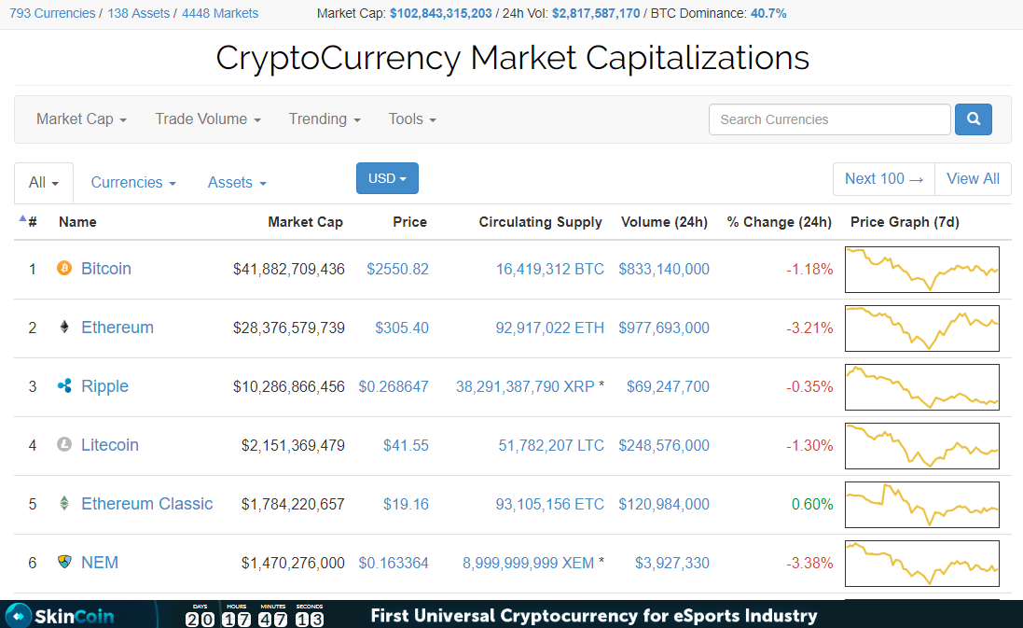Click the Litecoin coin icon

[64, 445]
